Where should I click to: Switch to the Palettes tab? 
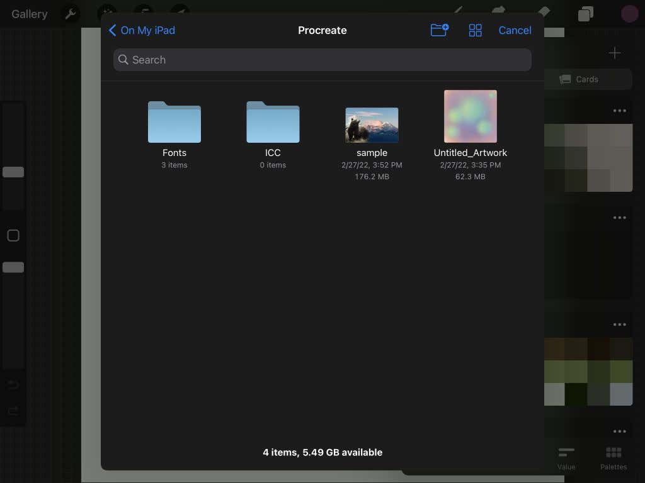pyautogui.click(x=613, y=458)
